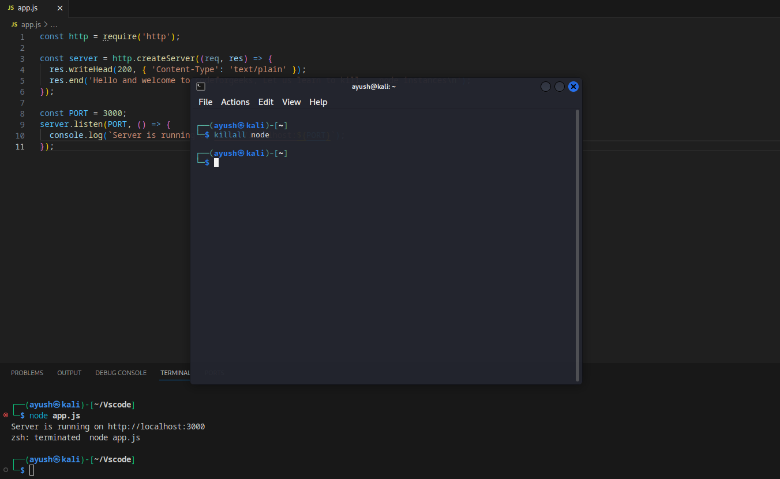Click app.js in the breadcrumb path
Image resolution: width=780 pixels, height=479 pixels.
tap(31, 25)
